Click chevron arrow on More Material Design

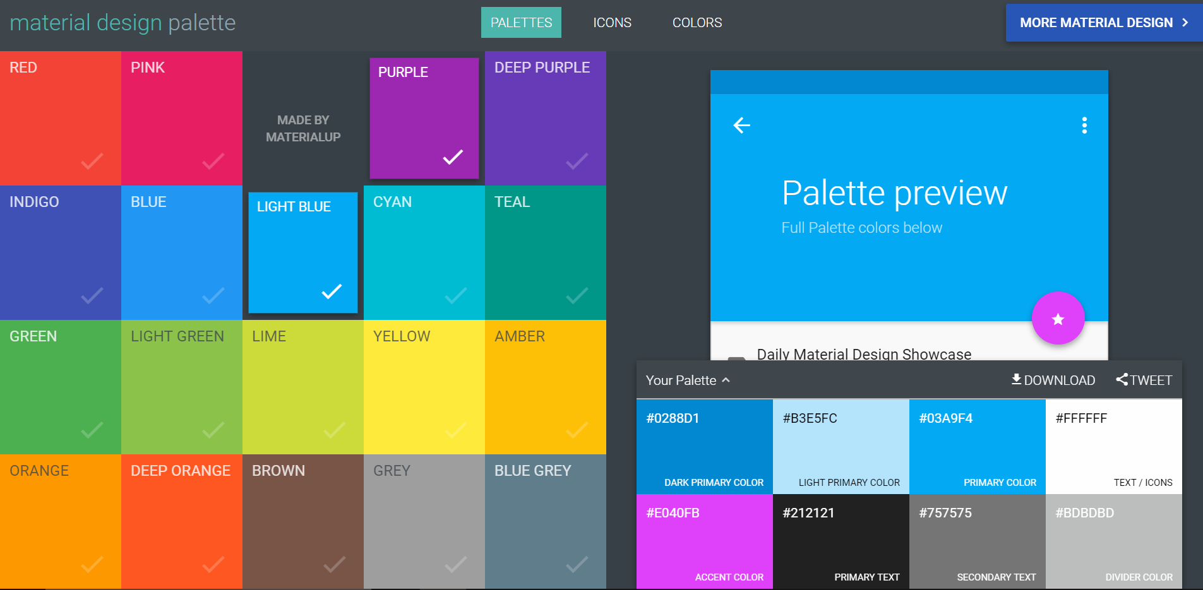(x=1185, y=23)
